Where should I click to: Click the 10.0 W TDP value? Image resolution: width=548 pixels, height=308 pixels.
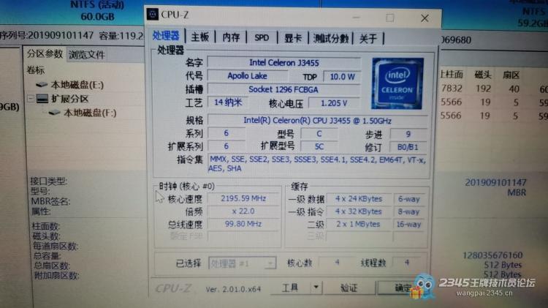[342, 77]
